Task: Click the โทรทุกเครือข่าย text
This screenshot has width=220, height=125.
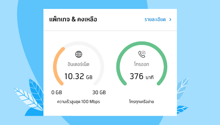Action: (141, 102)
